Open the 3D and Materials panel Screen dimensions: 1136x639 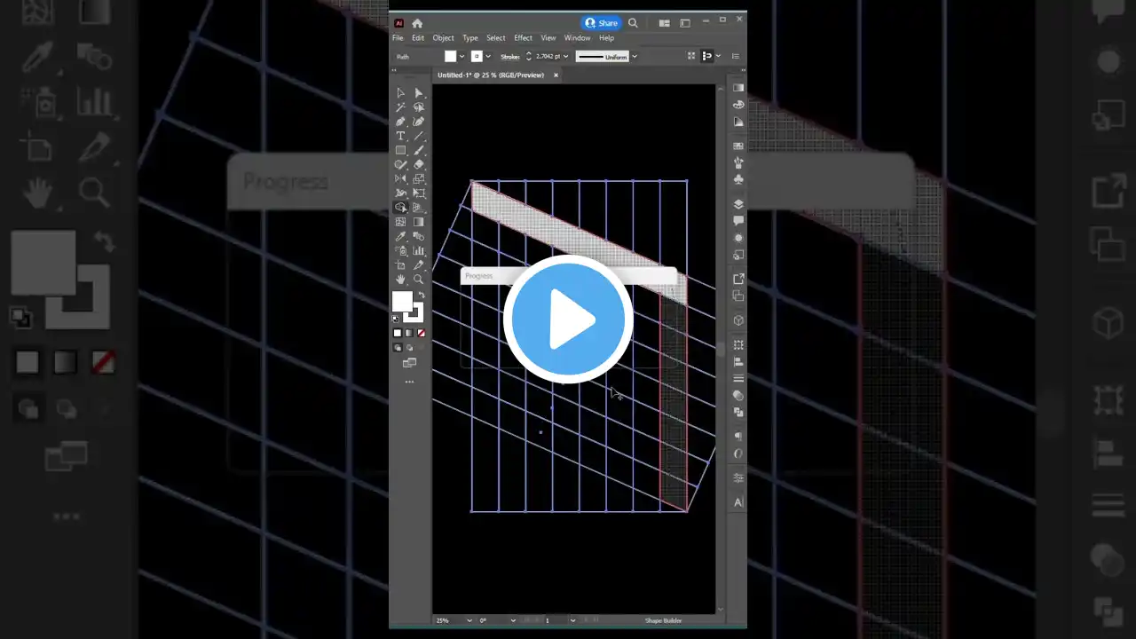(x=738, y=320)
